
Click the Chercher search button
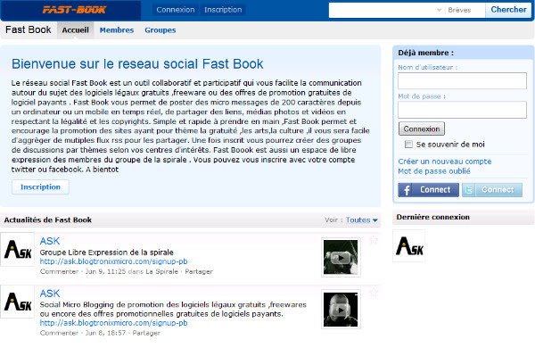click(x=508, y=10)
